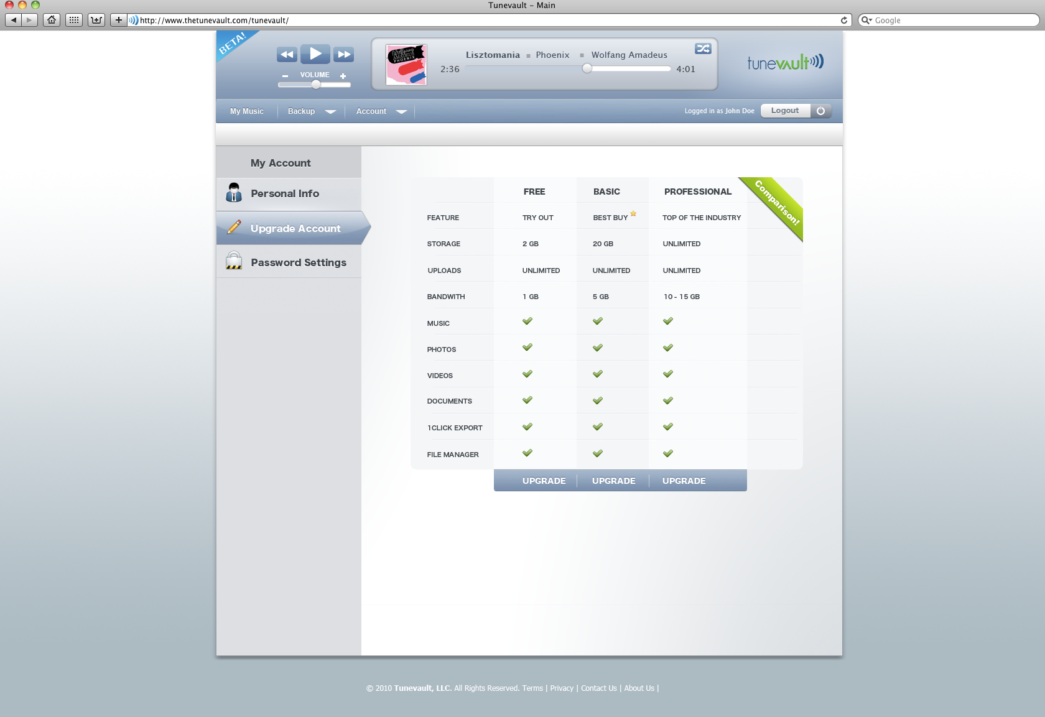Click the rewind button in the player
This screenshot has width=1045, height=717.
click(287, 55)
